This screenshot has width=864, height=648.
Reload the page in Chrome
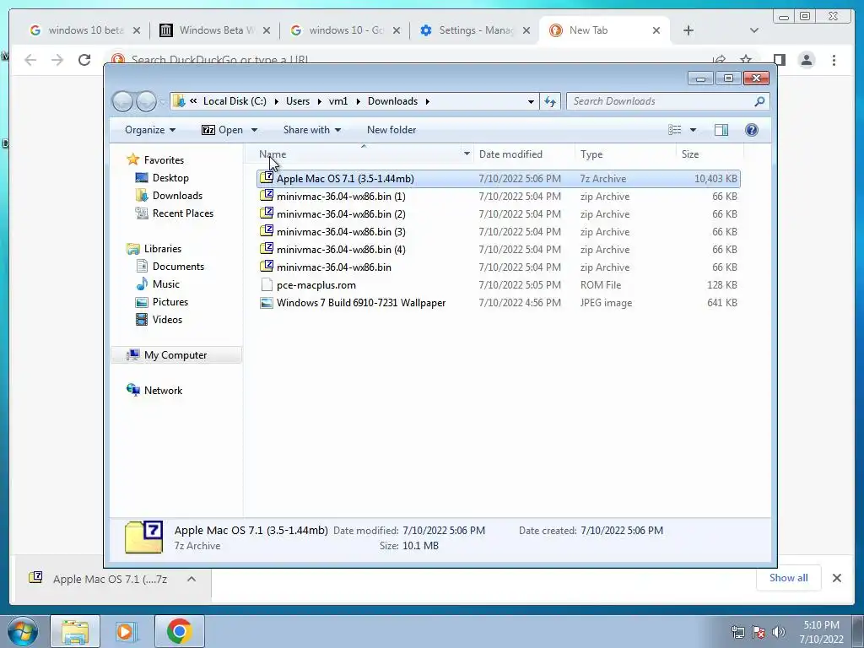click(x=84, y=60)
